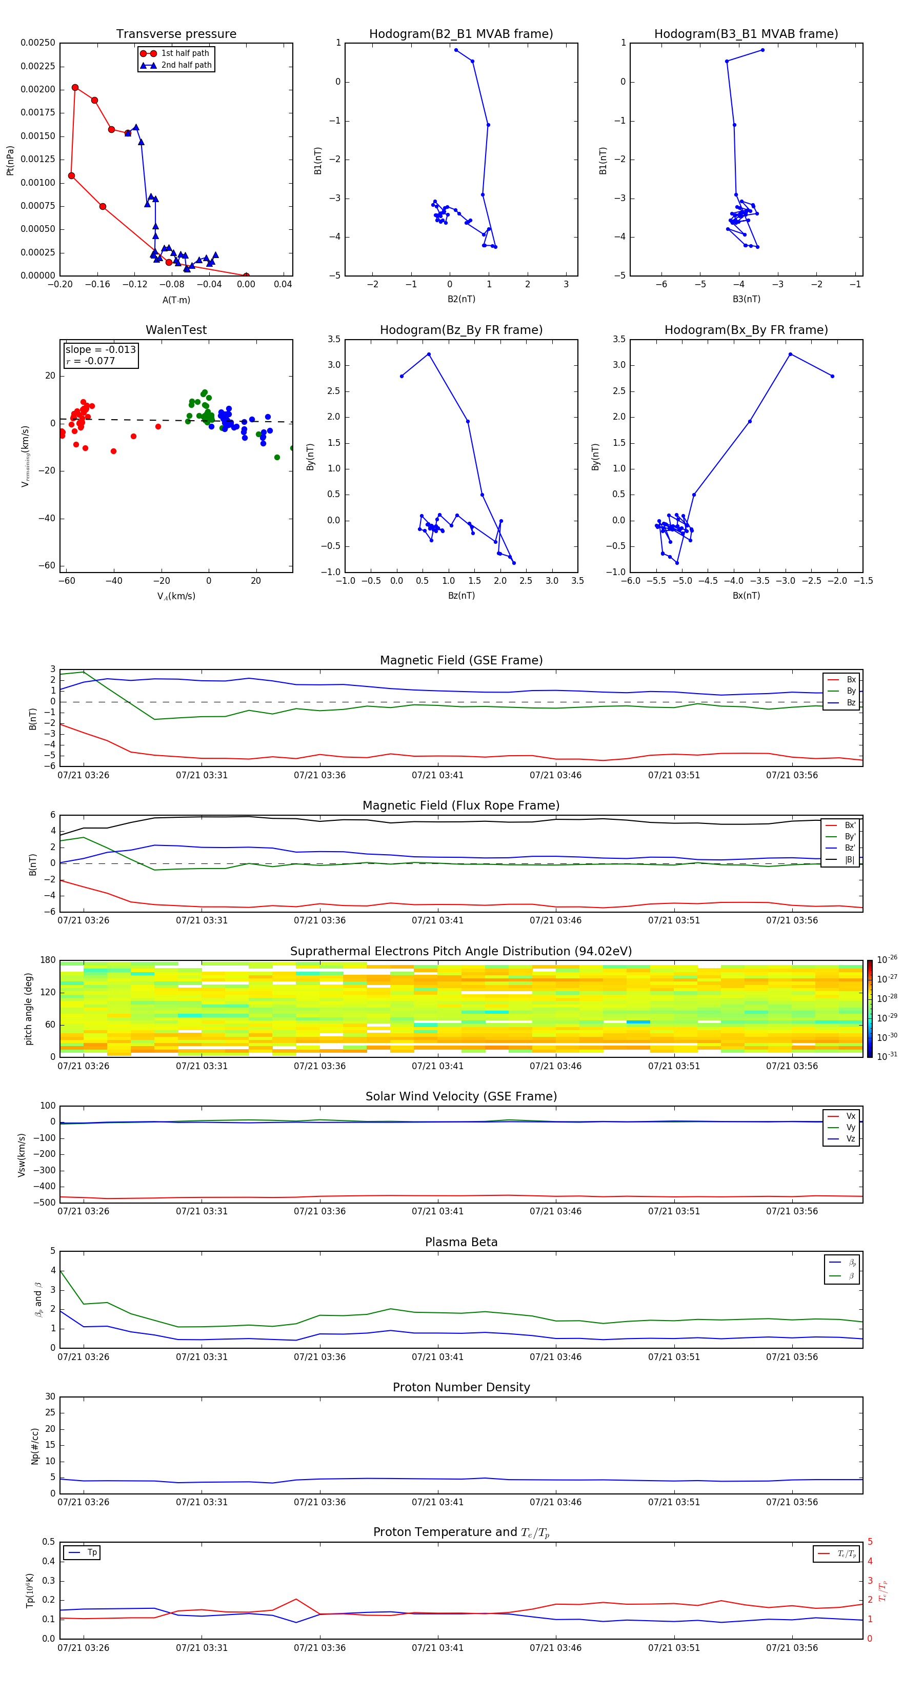Click the "WalenTest" plot title
Screen dimensions: 923x1693
176,330
